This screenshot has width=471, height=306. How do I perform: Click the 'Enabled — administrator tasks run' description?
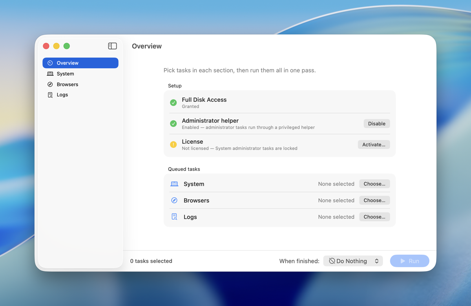[248, 127]
